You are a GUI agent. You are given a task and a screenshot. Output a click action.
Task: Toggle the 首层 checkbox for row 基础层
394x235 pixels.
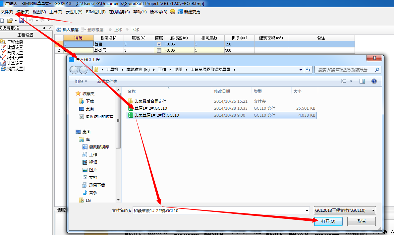(159, 50)
